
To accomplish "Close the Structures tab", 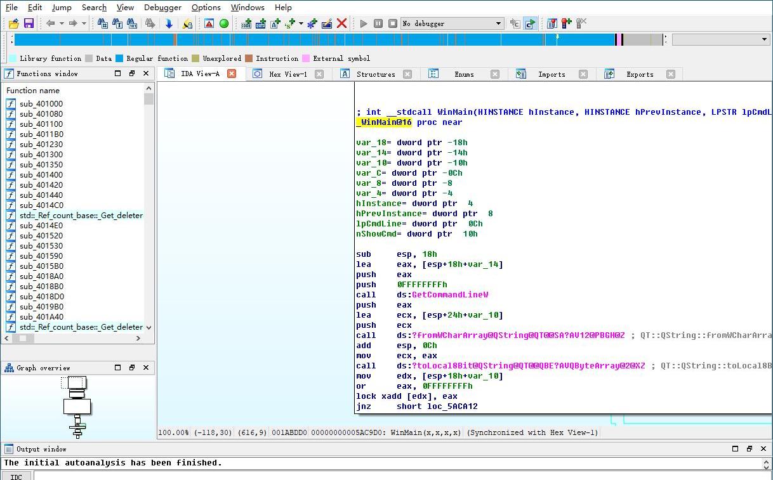I will [407, 74].
